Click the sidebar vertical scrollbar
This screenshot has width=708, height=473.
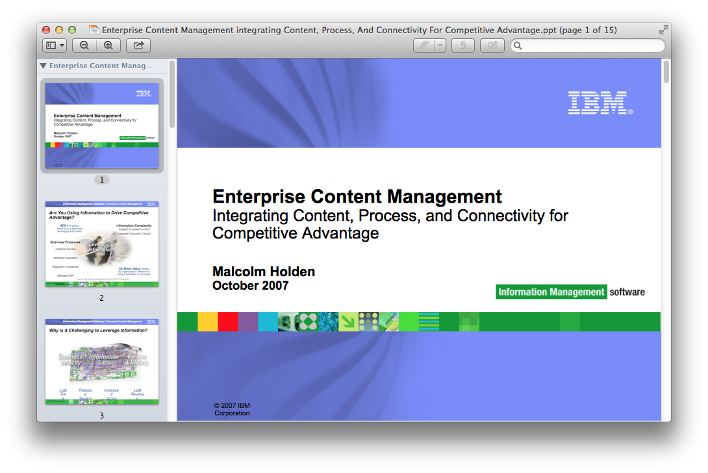pos(172,94)
